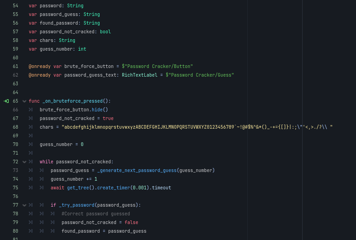Click the false value on line 79
The width and height of the screenshot is (356, 240).
(x=131, y=223)
